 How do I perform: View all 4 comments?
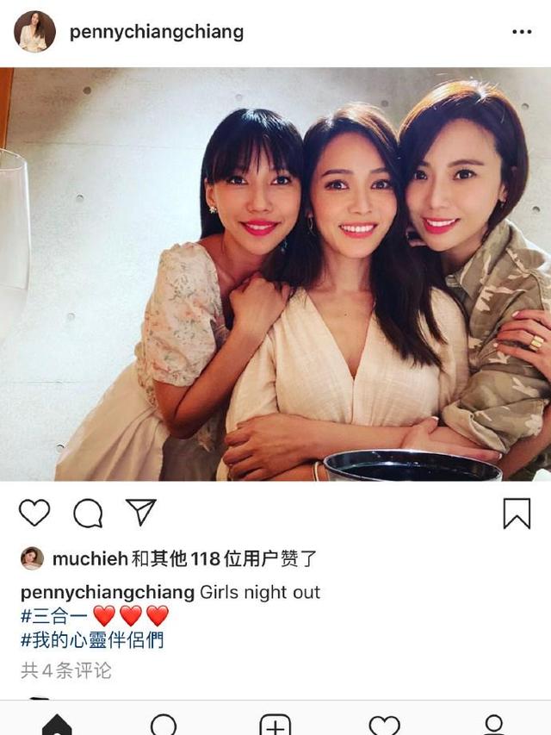click(66, 670)
